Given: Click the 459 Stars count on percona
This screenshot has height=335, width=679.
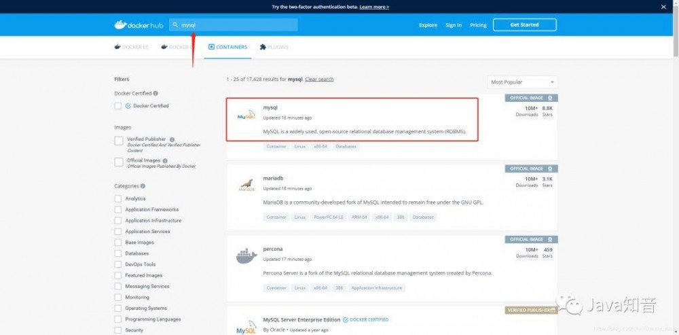Looking at the screenshot, I should (x=547, y=252).
